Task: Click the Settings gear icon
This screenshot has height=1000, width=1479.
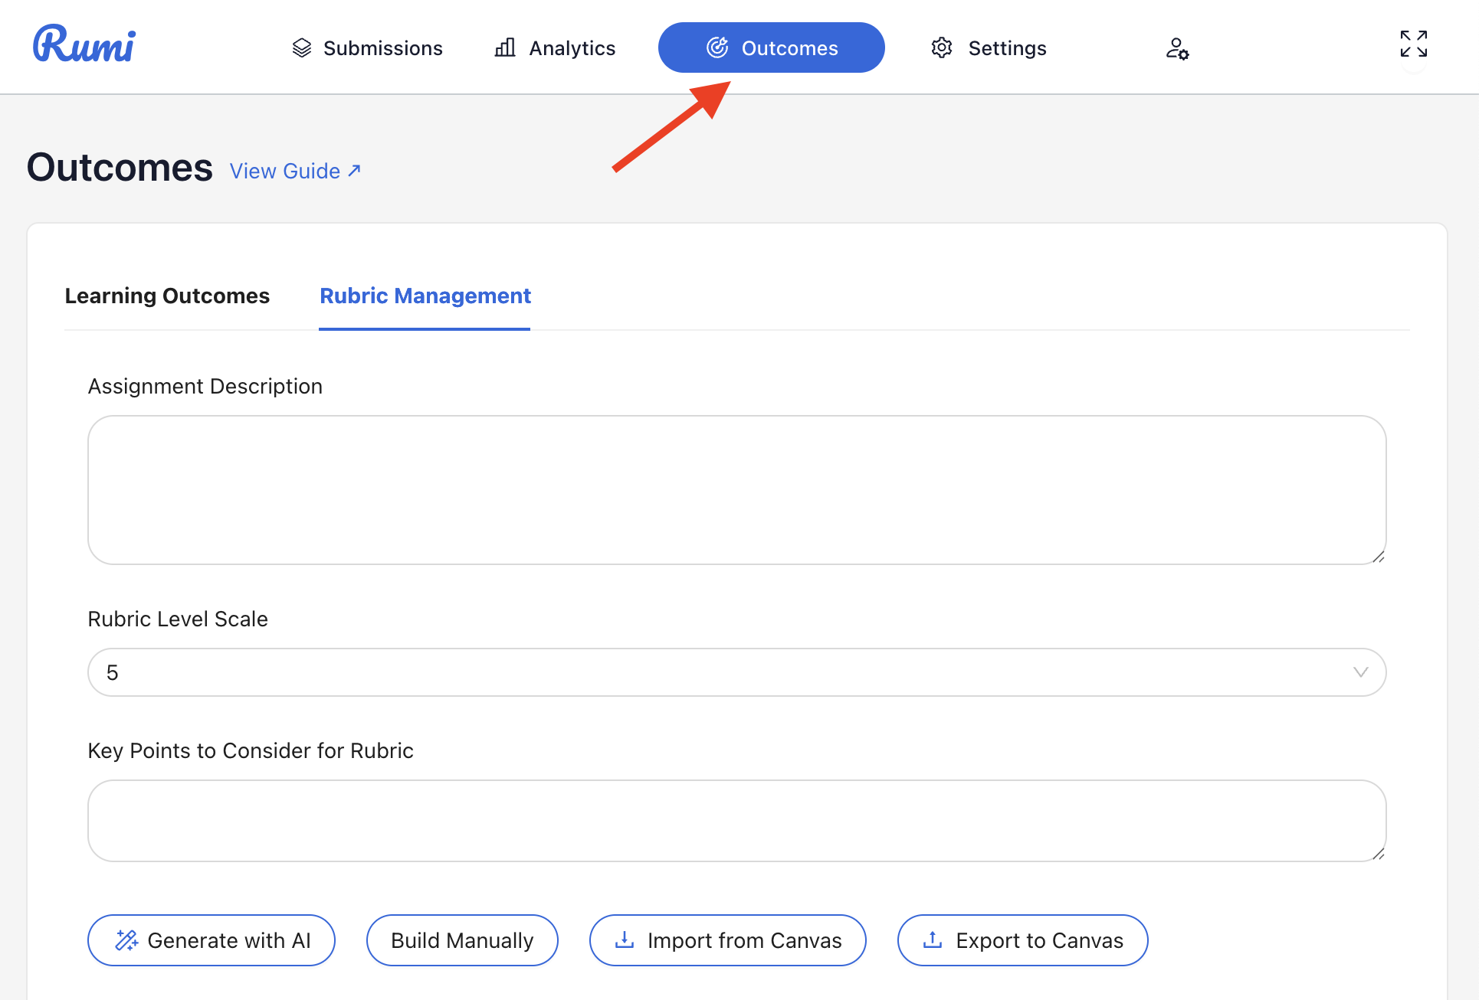Action: 942,48
